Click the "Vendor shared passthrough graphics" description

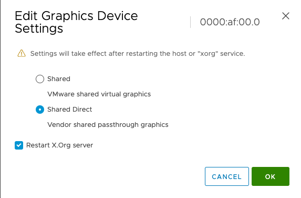click(x=108, y=125)
